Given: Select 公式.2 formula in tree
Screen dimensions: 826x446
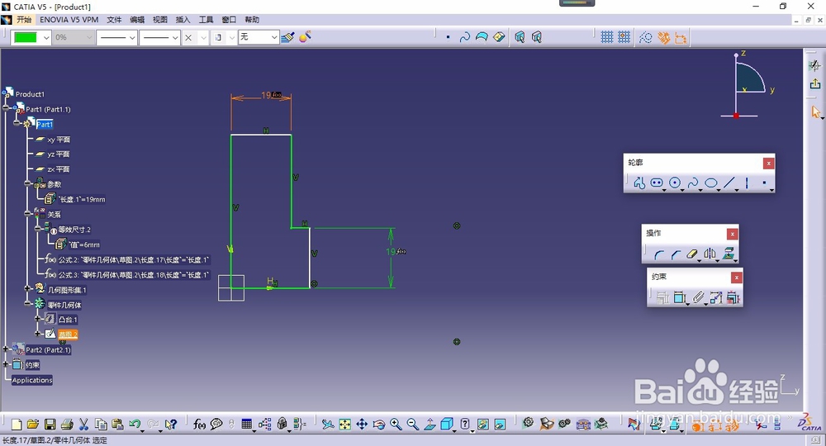Looking at the screenshot, I should [x=133, y=259].
